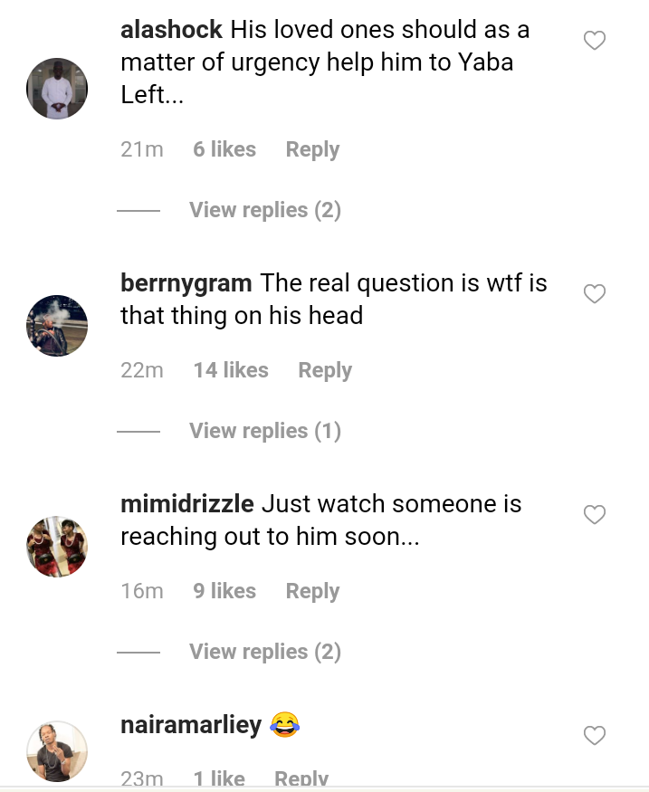View replies under mimidrizzle's comment
This screenshot has height=792, width=649.
click(264, 652)
